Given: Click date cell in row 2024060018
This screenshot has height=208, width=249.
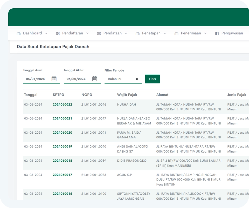Looking at the screenshot, I should tap(33, 161).
